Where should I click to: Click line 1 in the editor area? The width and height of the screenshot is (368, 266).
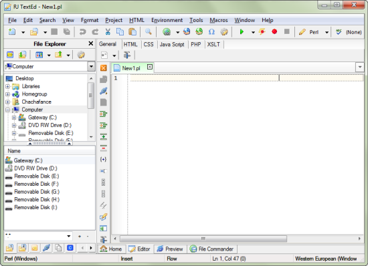[x=246, y=78]
